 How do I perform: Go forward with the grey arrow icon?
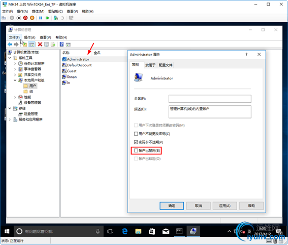point(16,45)
